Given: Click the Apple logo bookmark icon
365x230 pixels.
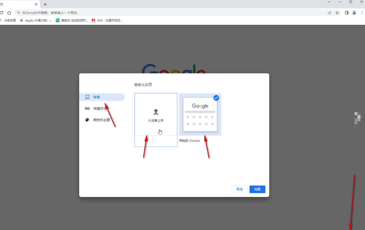Looking at the screenshot, I should 22,20.
